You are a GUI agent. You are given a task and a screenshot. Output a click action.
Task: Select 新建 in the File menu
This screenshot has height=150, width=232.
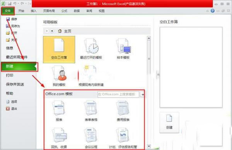19,66
